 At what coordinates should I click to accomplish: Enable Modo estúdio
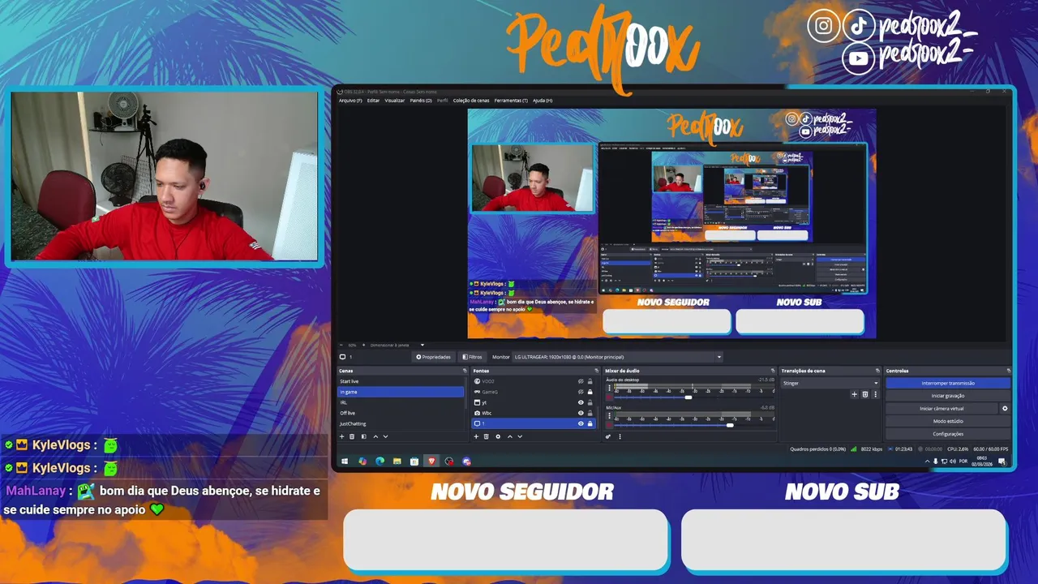coord(948,421)
